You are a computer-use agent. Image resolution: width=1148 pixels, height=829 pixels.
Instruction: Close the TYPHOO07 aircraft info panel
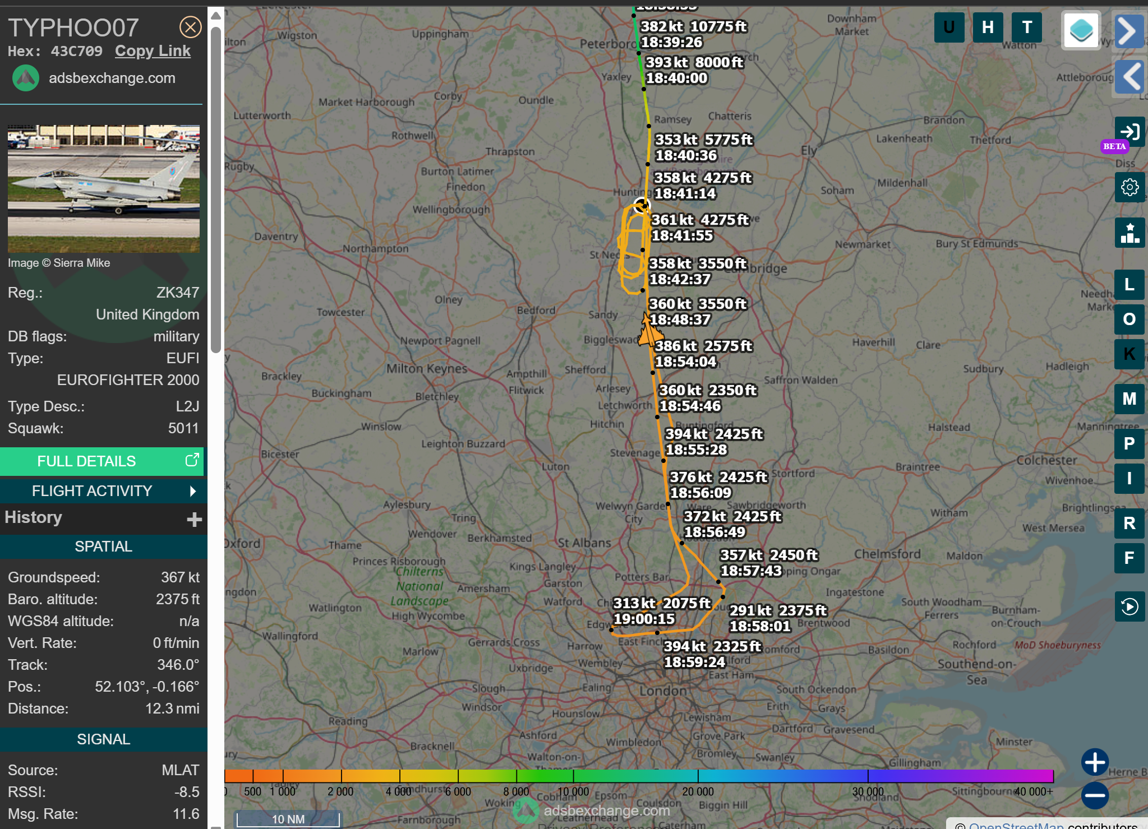[x=190, y=27]
